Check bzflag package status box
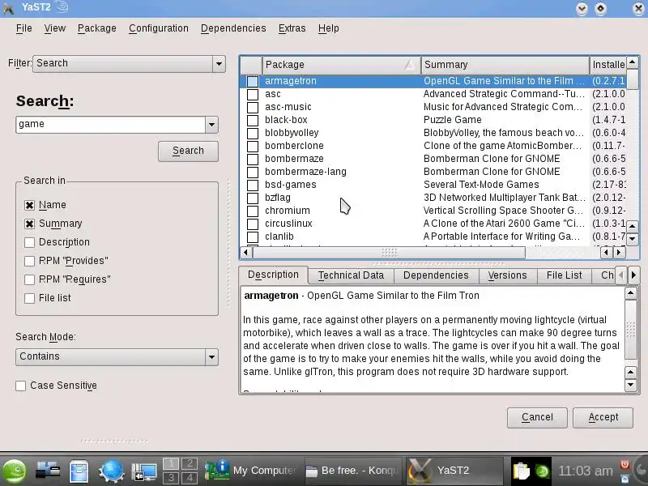Viewport: 648px width, 486px height. pyautogui.click(x=253, y=198)
